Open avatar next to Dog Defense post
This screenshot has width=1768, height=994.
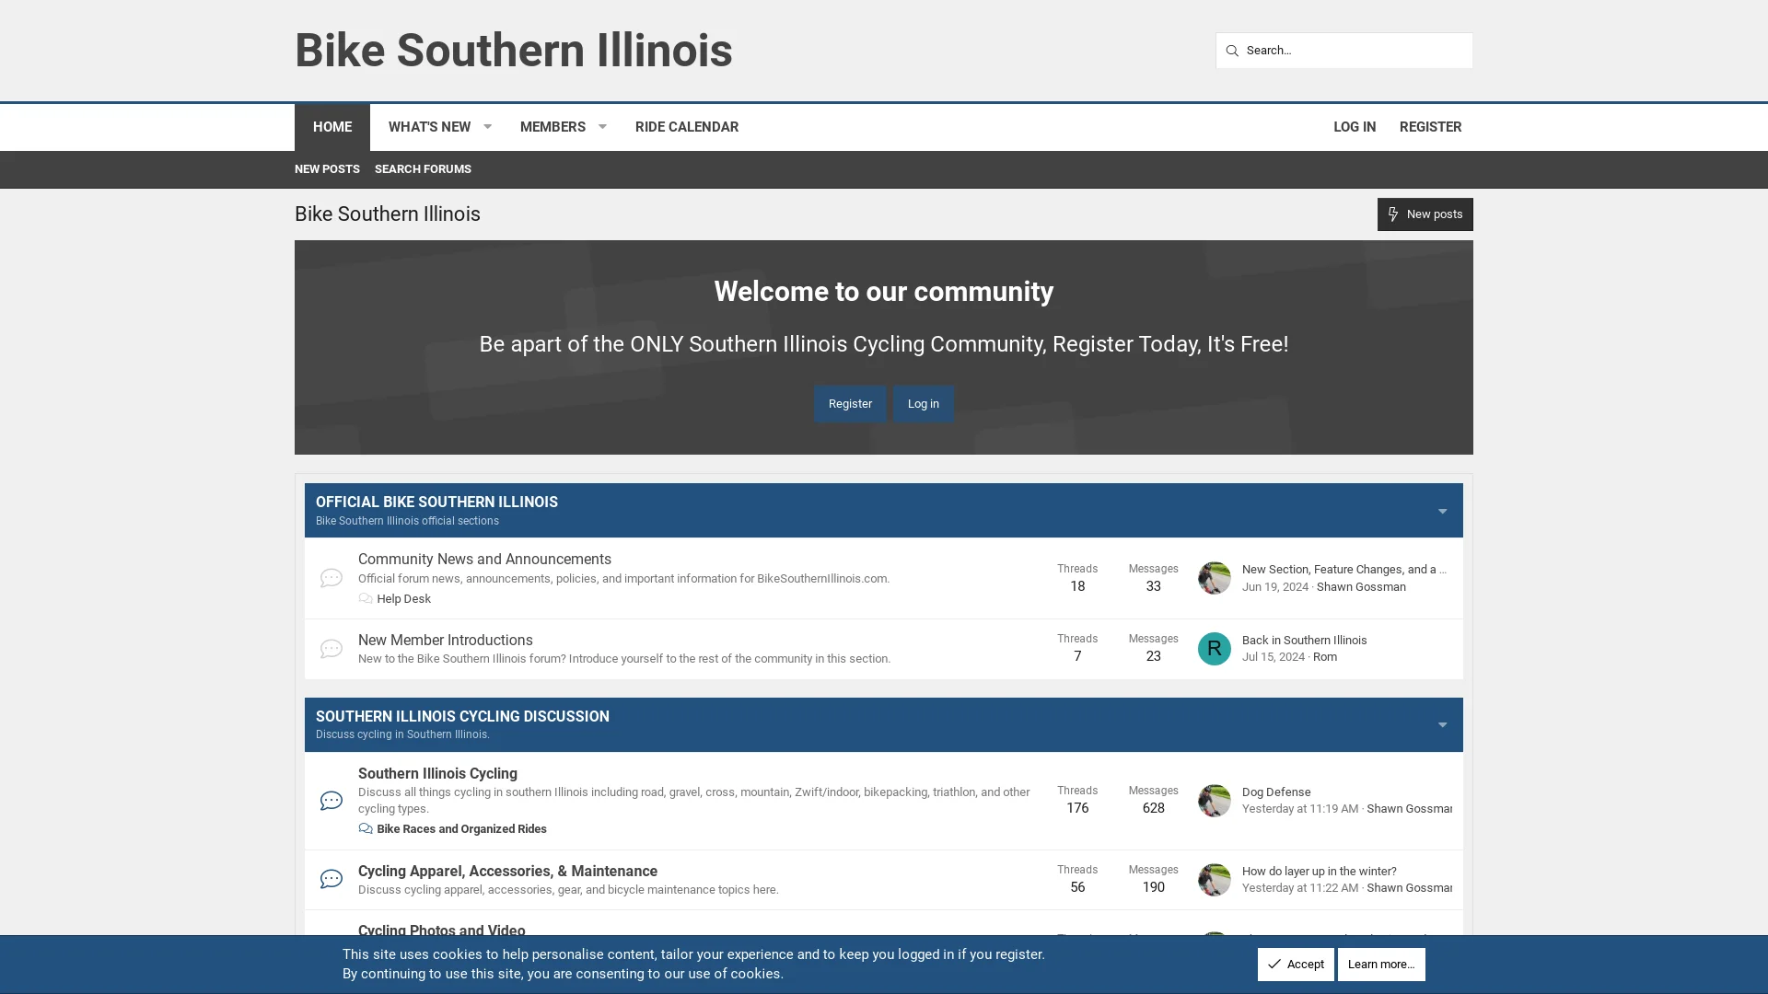click(1214, 801)
